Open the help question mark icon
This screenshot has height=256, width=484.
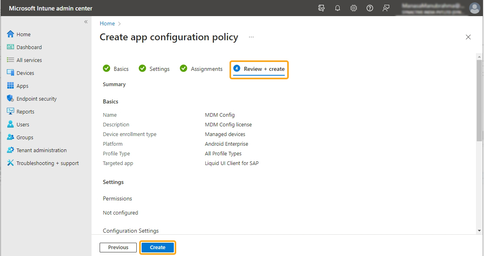tap(370, 8)
